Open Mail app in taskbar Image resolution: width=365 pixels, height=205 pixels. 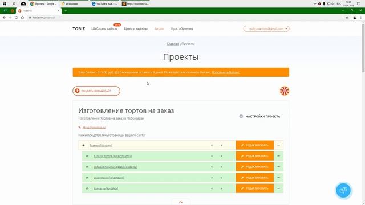[x=23, y=4]
